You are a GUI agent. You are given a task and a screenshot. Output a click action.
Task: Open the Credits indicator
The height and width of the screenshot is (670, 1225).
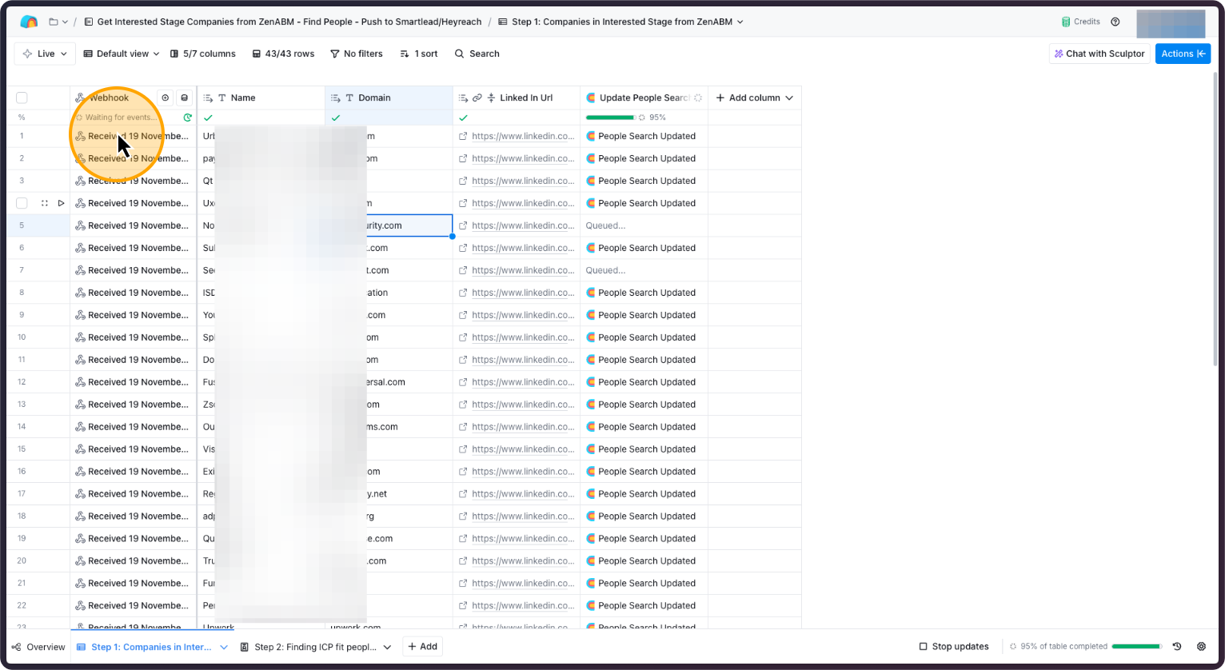pyautogui.click(x=1081, y=22)
